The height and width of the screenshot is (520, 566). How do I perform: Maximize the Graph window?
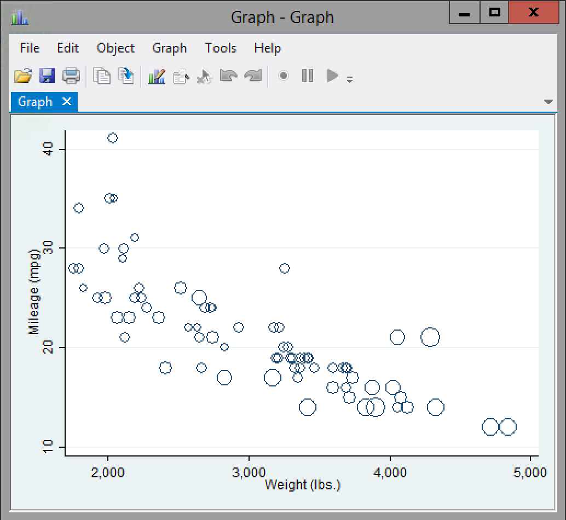(x=494, y=12)
